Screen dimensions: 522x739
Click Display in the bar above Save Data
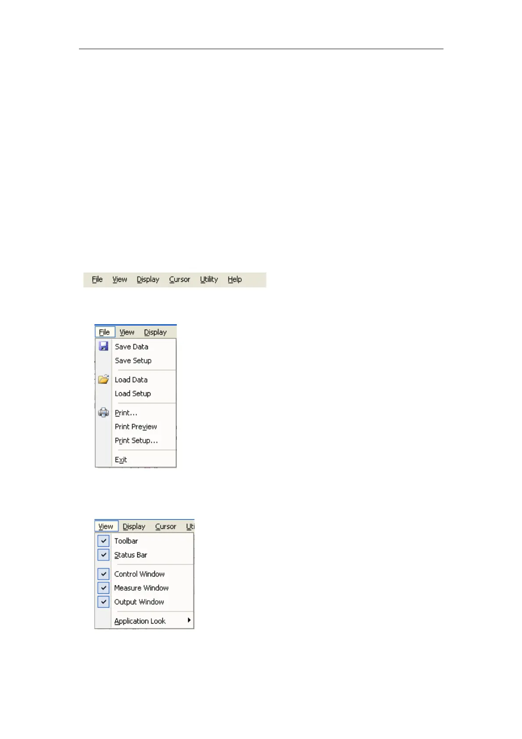click(155, 332)
